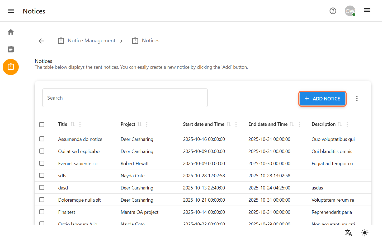Open the OW user avatar

tap(350, 11)
